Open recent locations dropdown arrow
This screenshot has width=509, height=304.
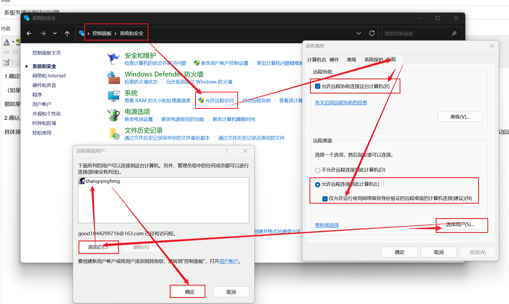(55, 33)
